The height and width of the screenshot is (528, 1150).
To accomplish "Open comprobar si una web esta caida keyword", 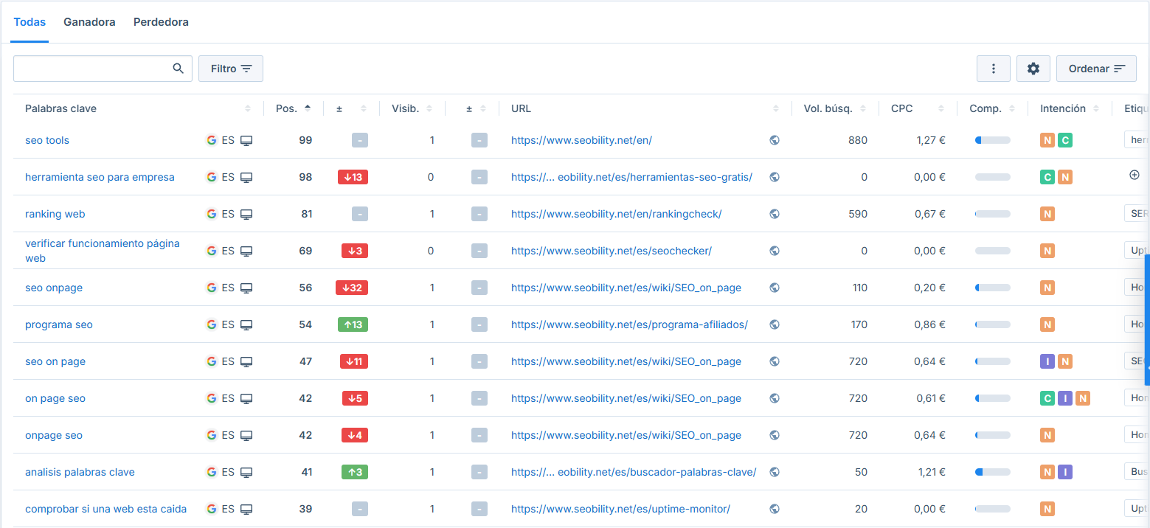I will [105, 509].
